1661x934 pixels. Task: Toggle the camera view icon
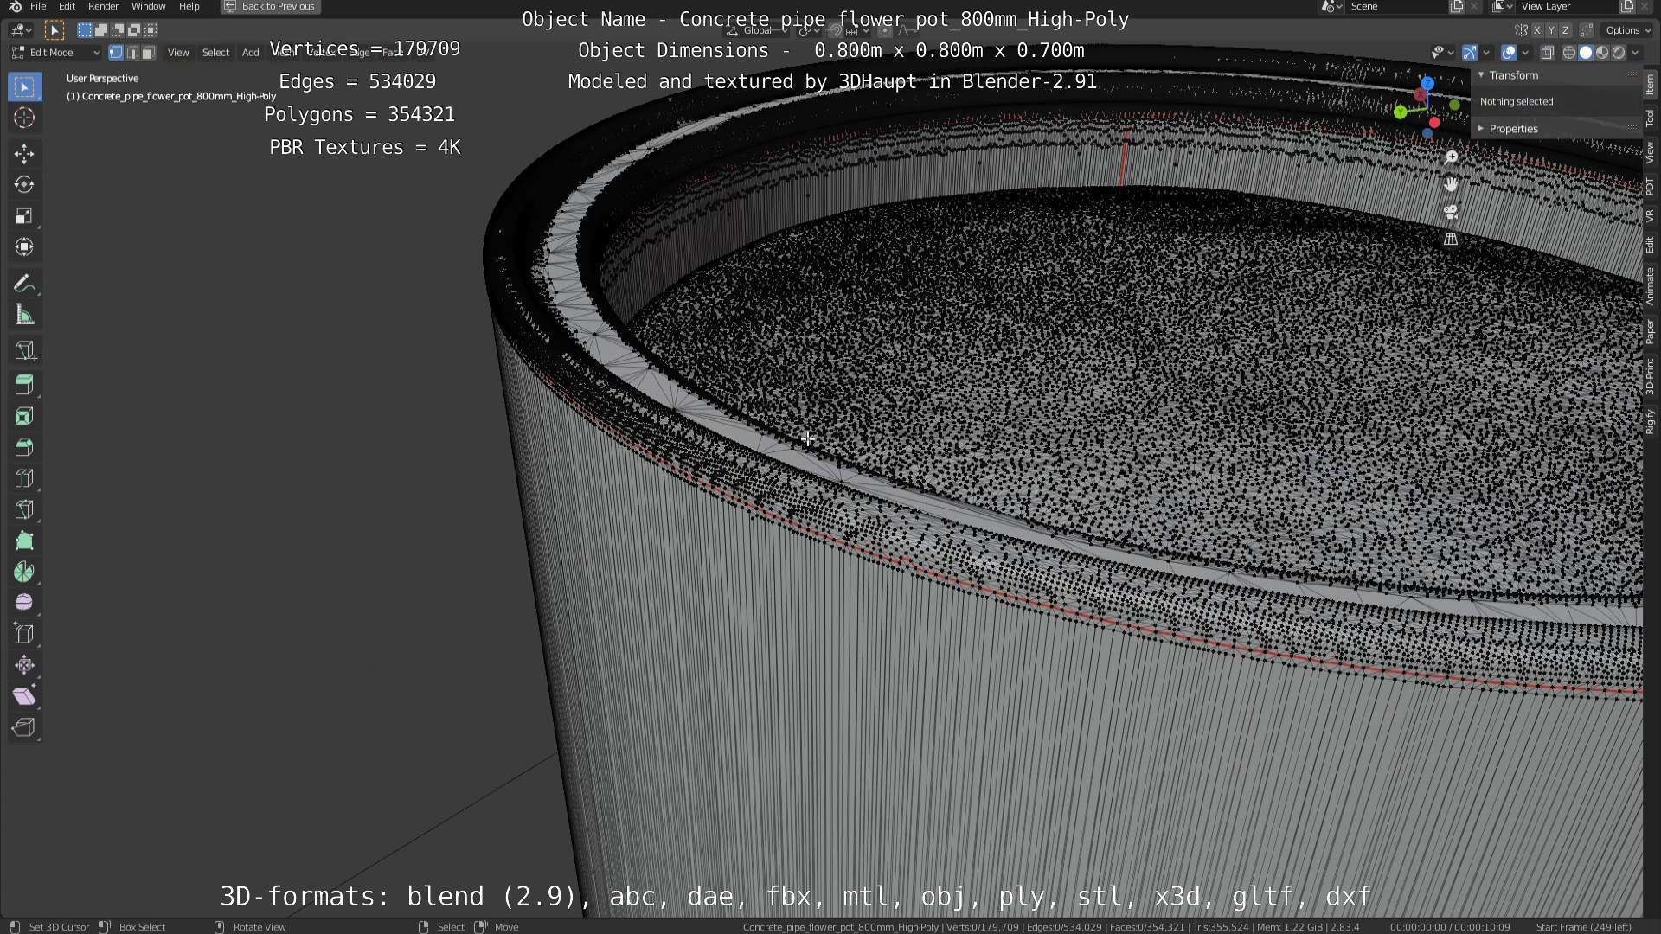tap(1451, 212)
